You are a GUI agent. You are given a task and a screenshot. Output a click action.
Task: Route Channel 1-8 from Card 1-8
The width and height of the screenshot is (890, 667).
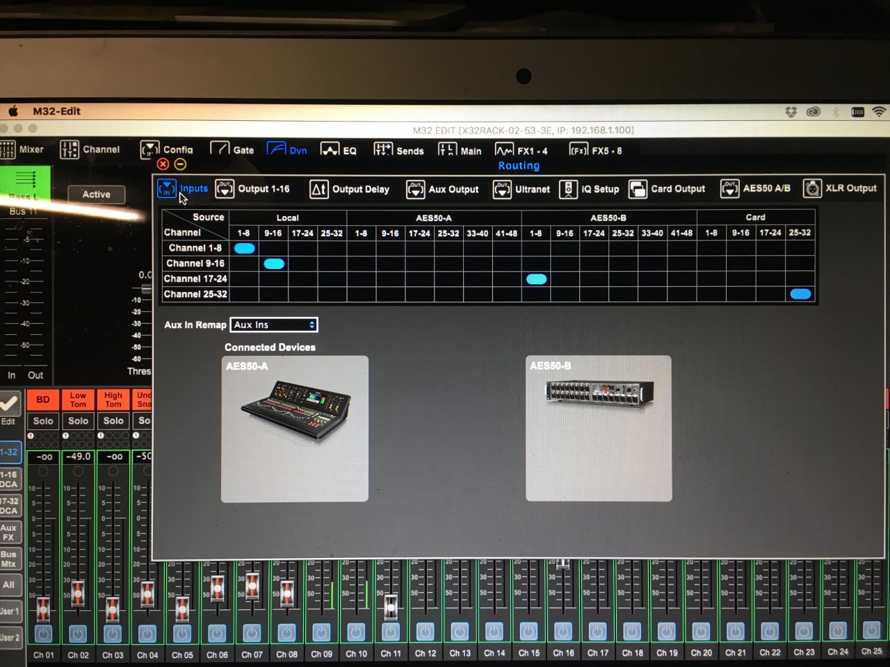point(711,248)
